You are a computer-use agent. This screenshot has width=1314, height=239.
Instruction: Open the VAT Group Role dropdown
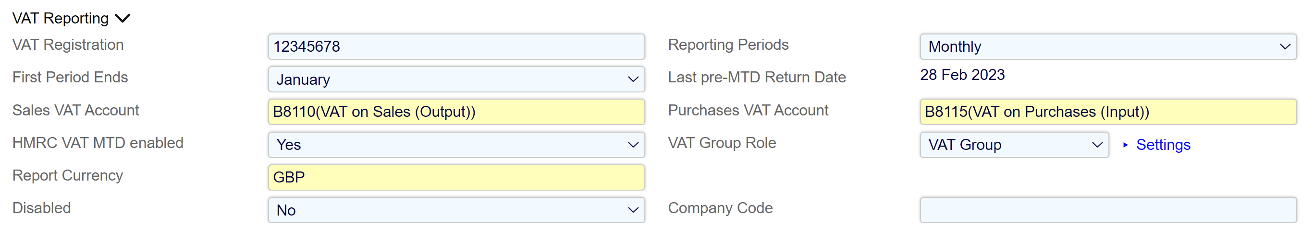tap(1014, 145)
